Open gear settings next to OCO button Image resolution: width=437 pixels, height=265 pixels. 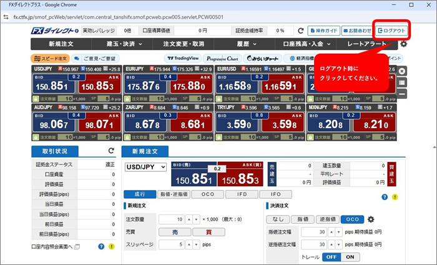[x=371, y=219]
